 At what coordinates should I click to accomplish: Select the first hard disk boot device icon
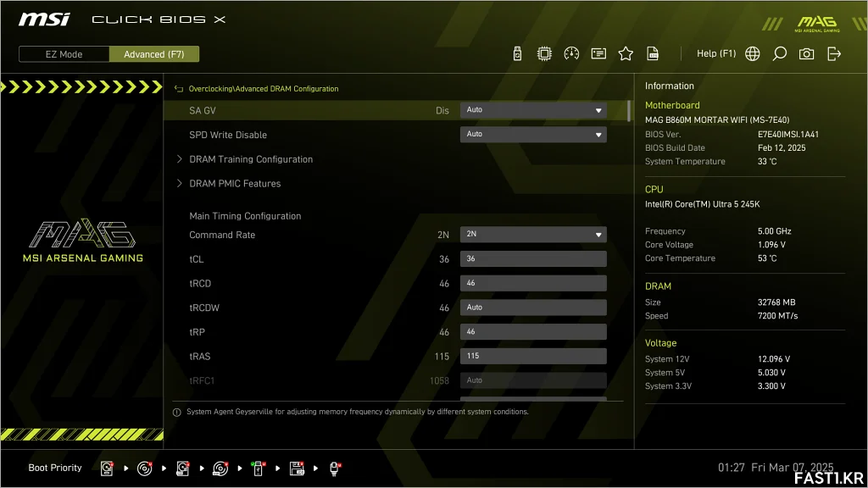107,469
